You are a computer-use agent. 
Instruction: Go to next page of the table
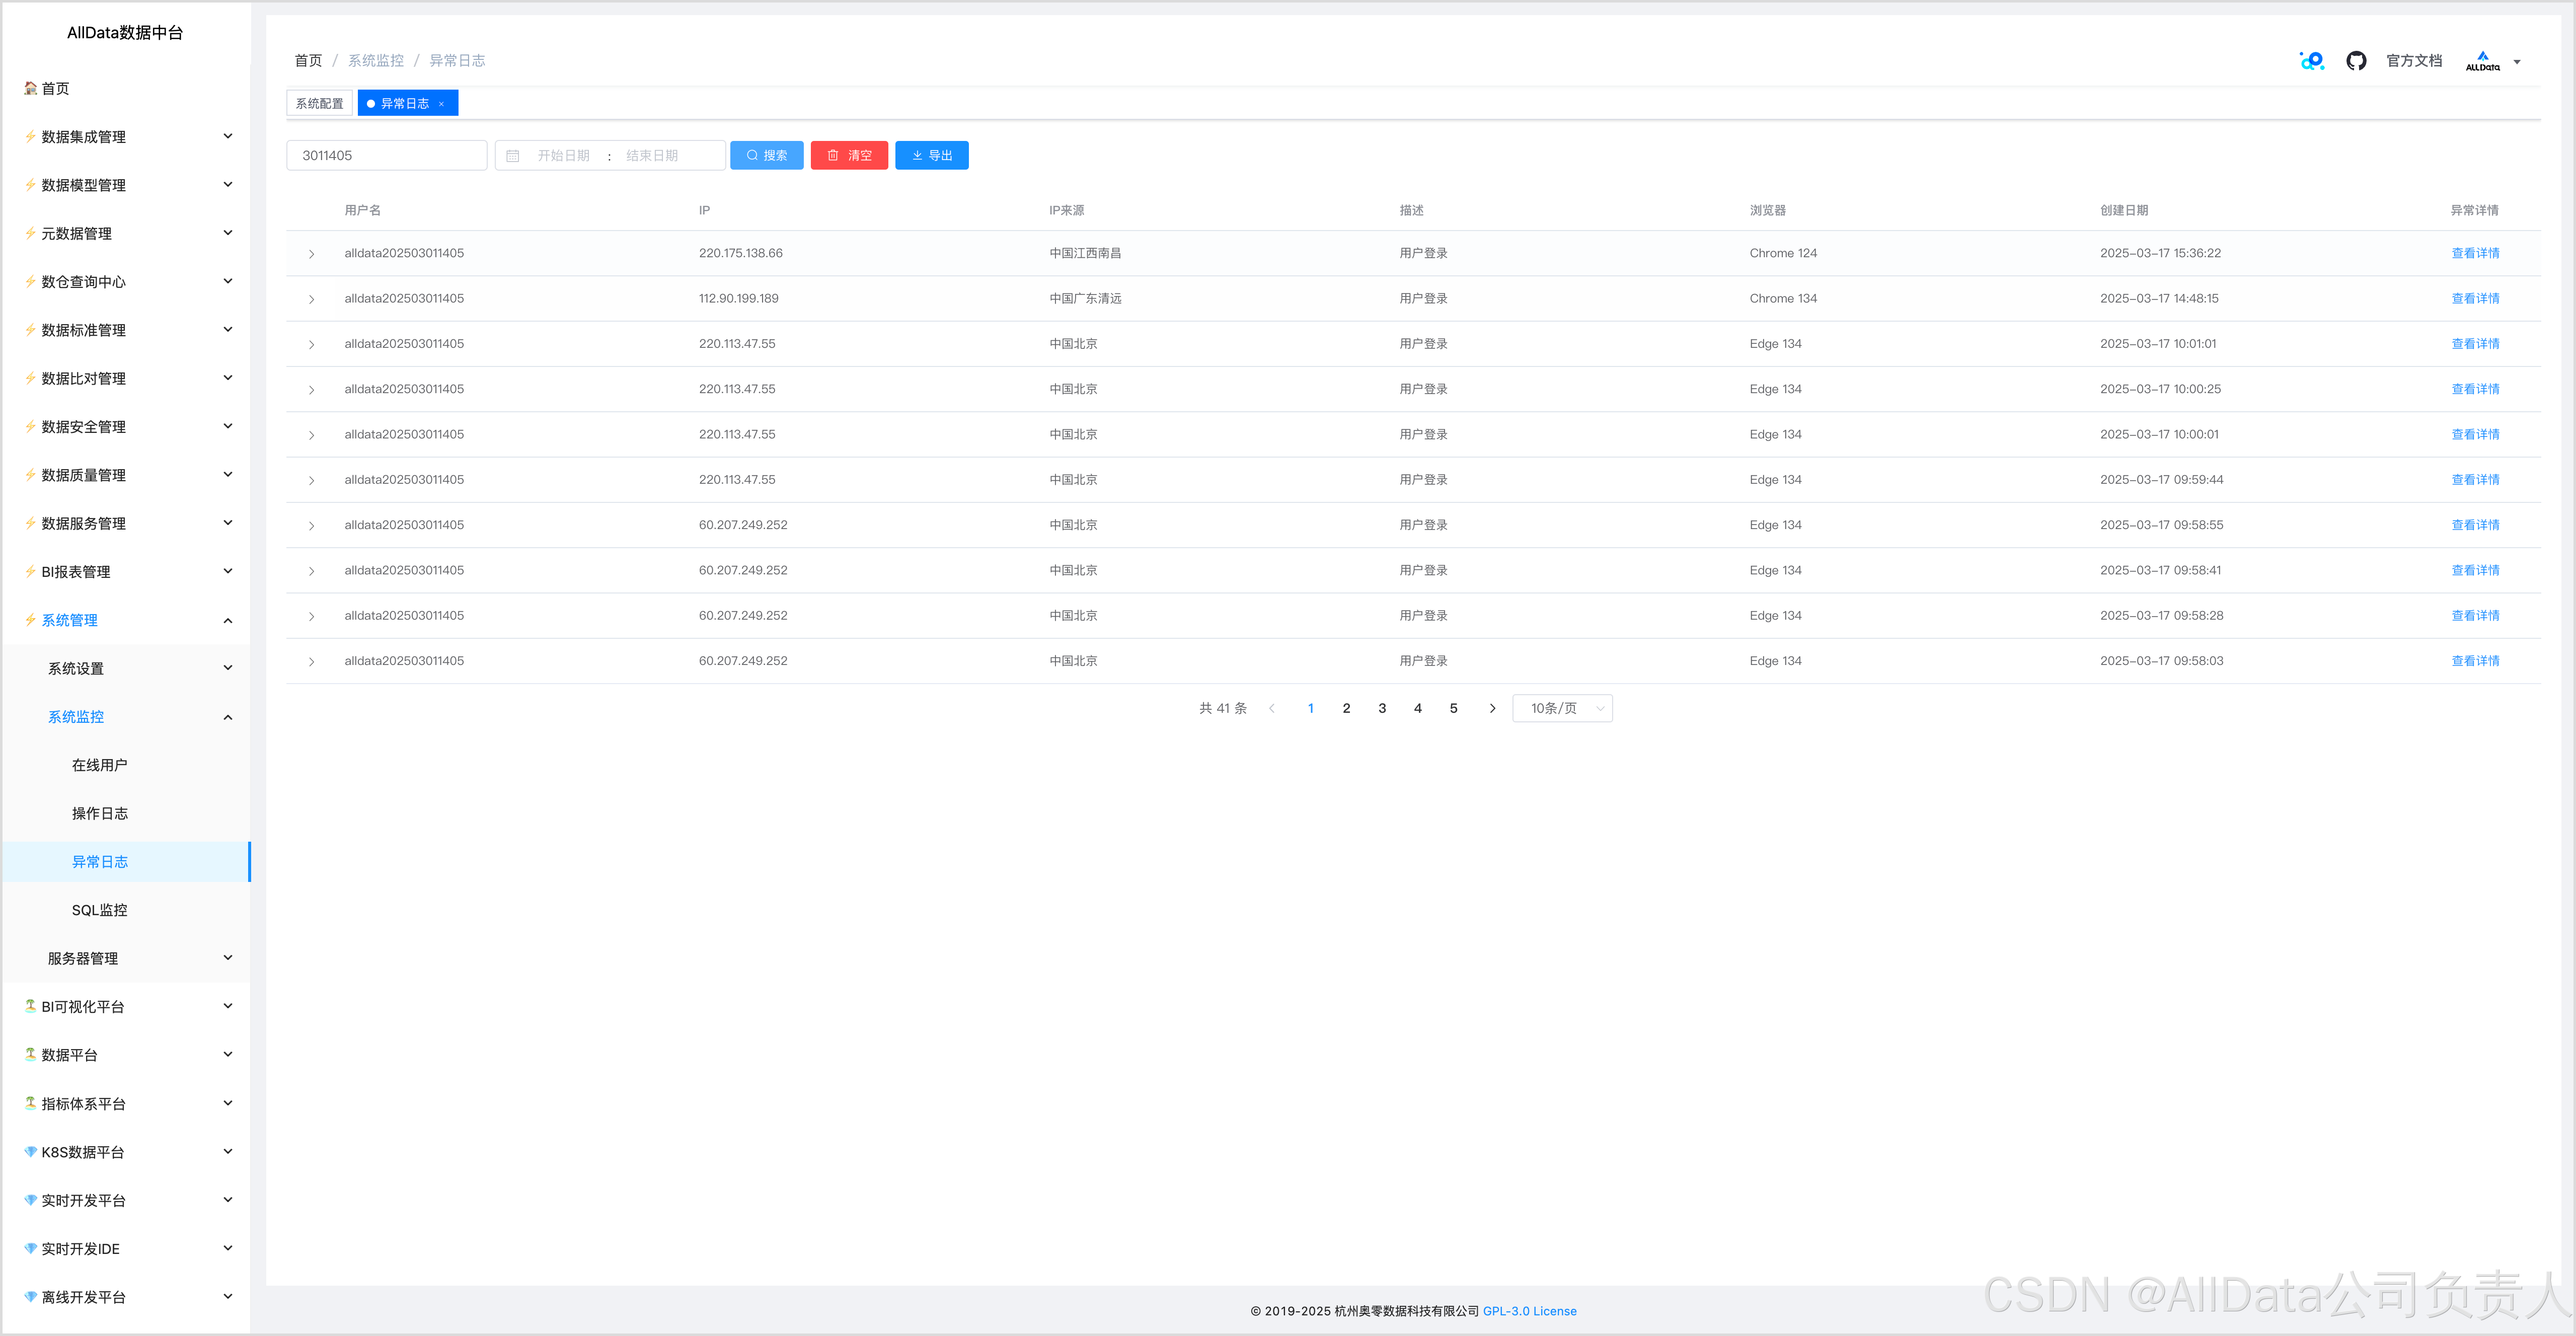click(1492, 708)
